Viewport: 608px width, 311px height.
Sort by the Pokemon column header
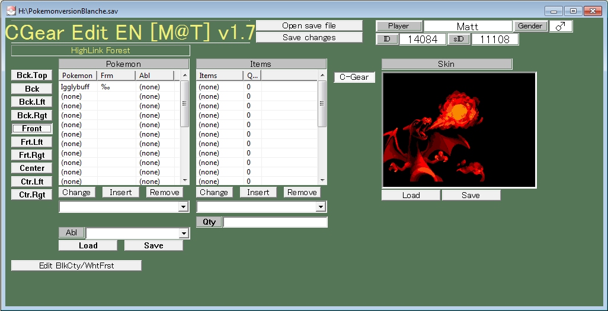pos(78,76)
